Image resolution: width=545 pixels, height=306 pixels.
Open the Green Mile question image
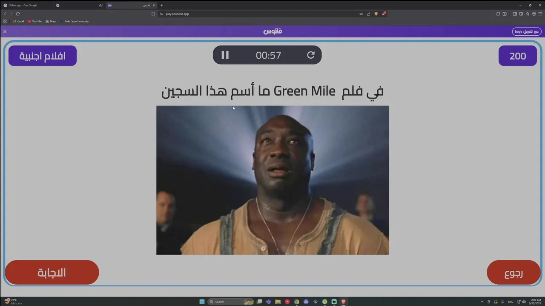[x=272, y=180]
